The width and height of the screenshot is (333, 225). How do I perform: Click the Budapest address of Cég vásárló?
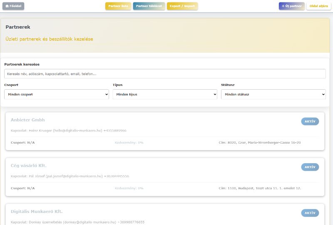(x=260, y=188)
